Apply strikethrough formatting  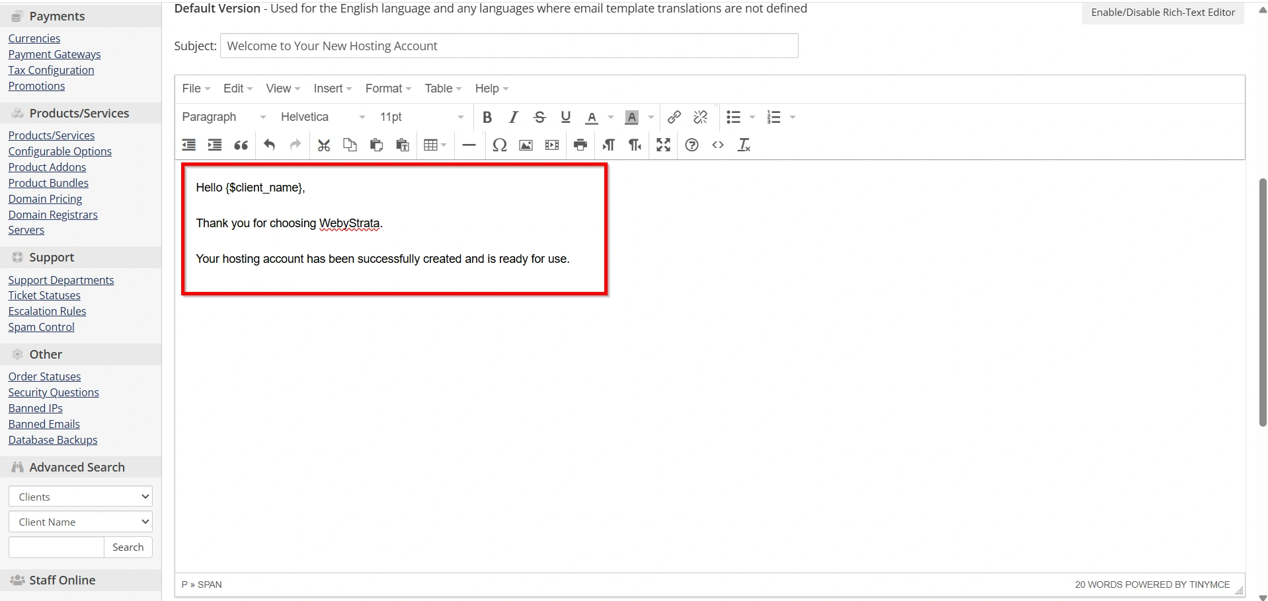coord(539,118)
